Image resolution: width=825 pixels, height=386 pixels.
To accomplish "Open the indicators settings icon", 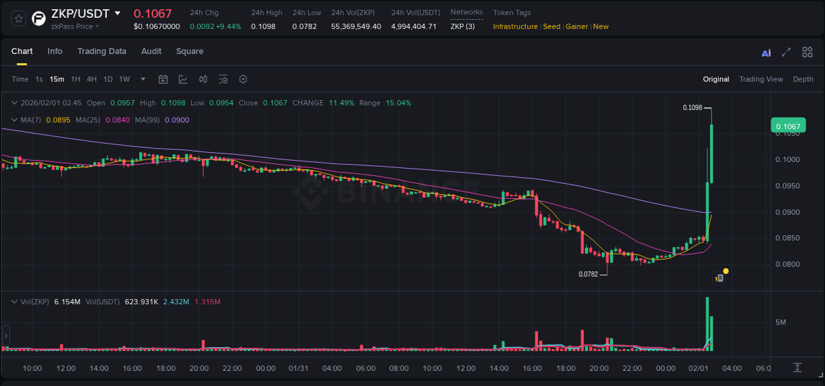I will (x=223, y=79).
